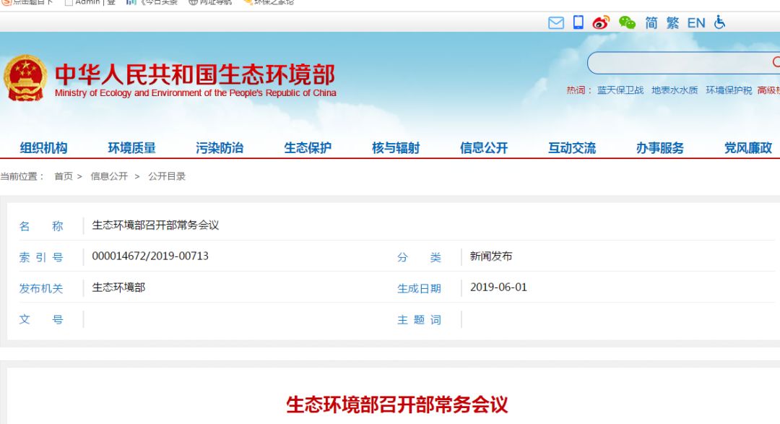Open the WeChat icon link
Image resolution: width=780 pixels, height=424 pixels.
pos(627,23)
